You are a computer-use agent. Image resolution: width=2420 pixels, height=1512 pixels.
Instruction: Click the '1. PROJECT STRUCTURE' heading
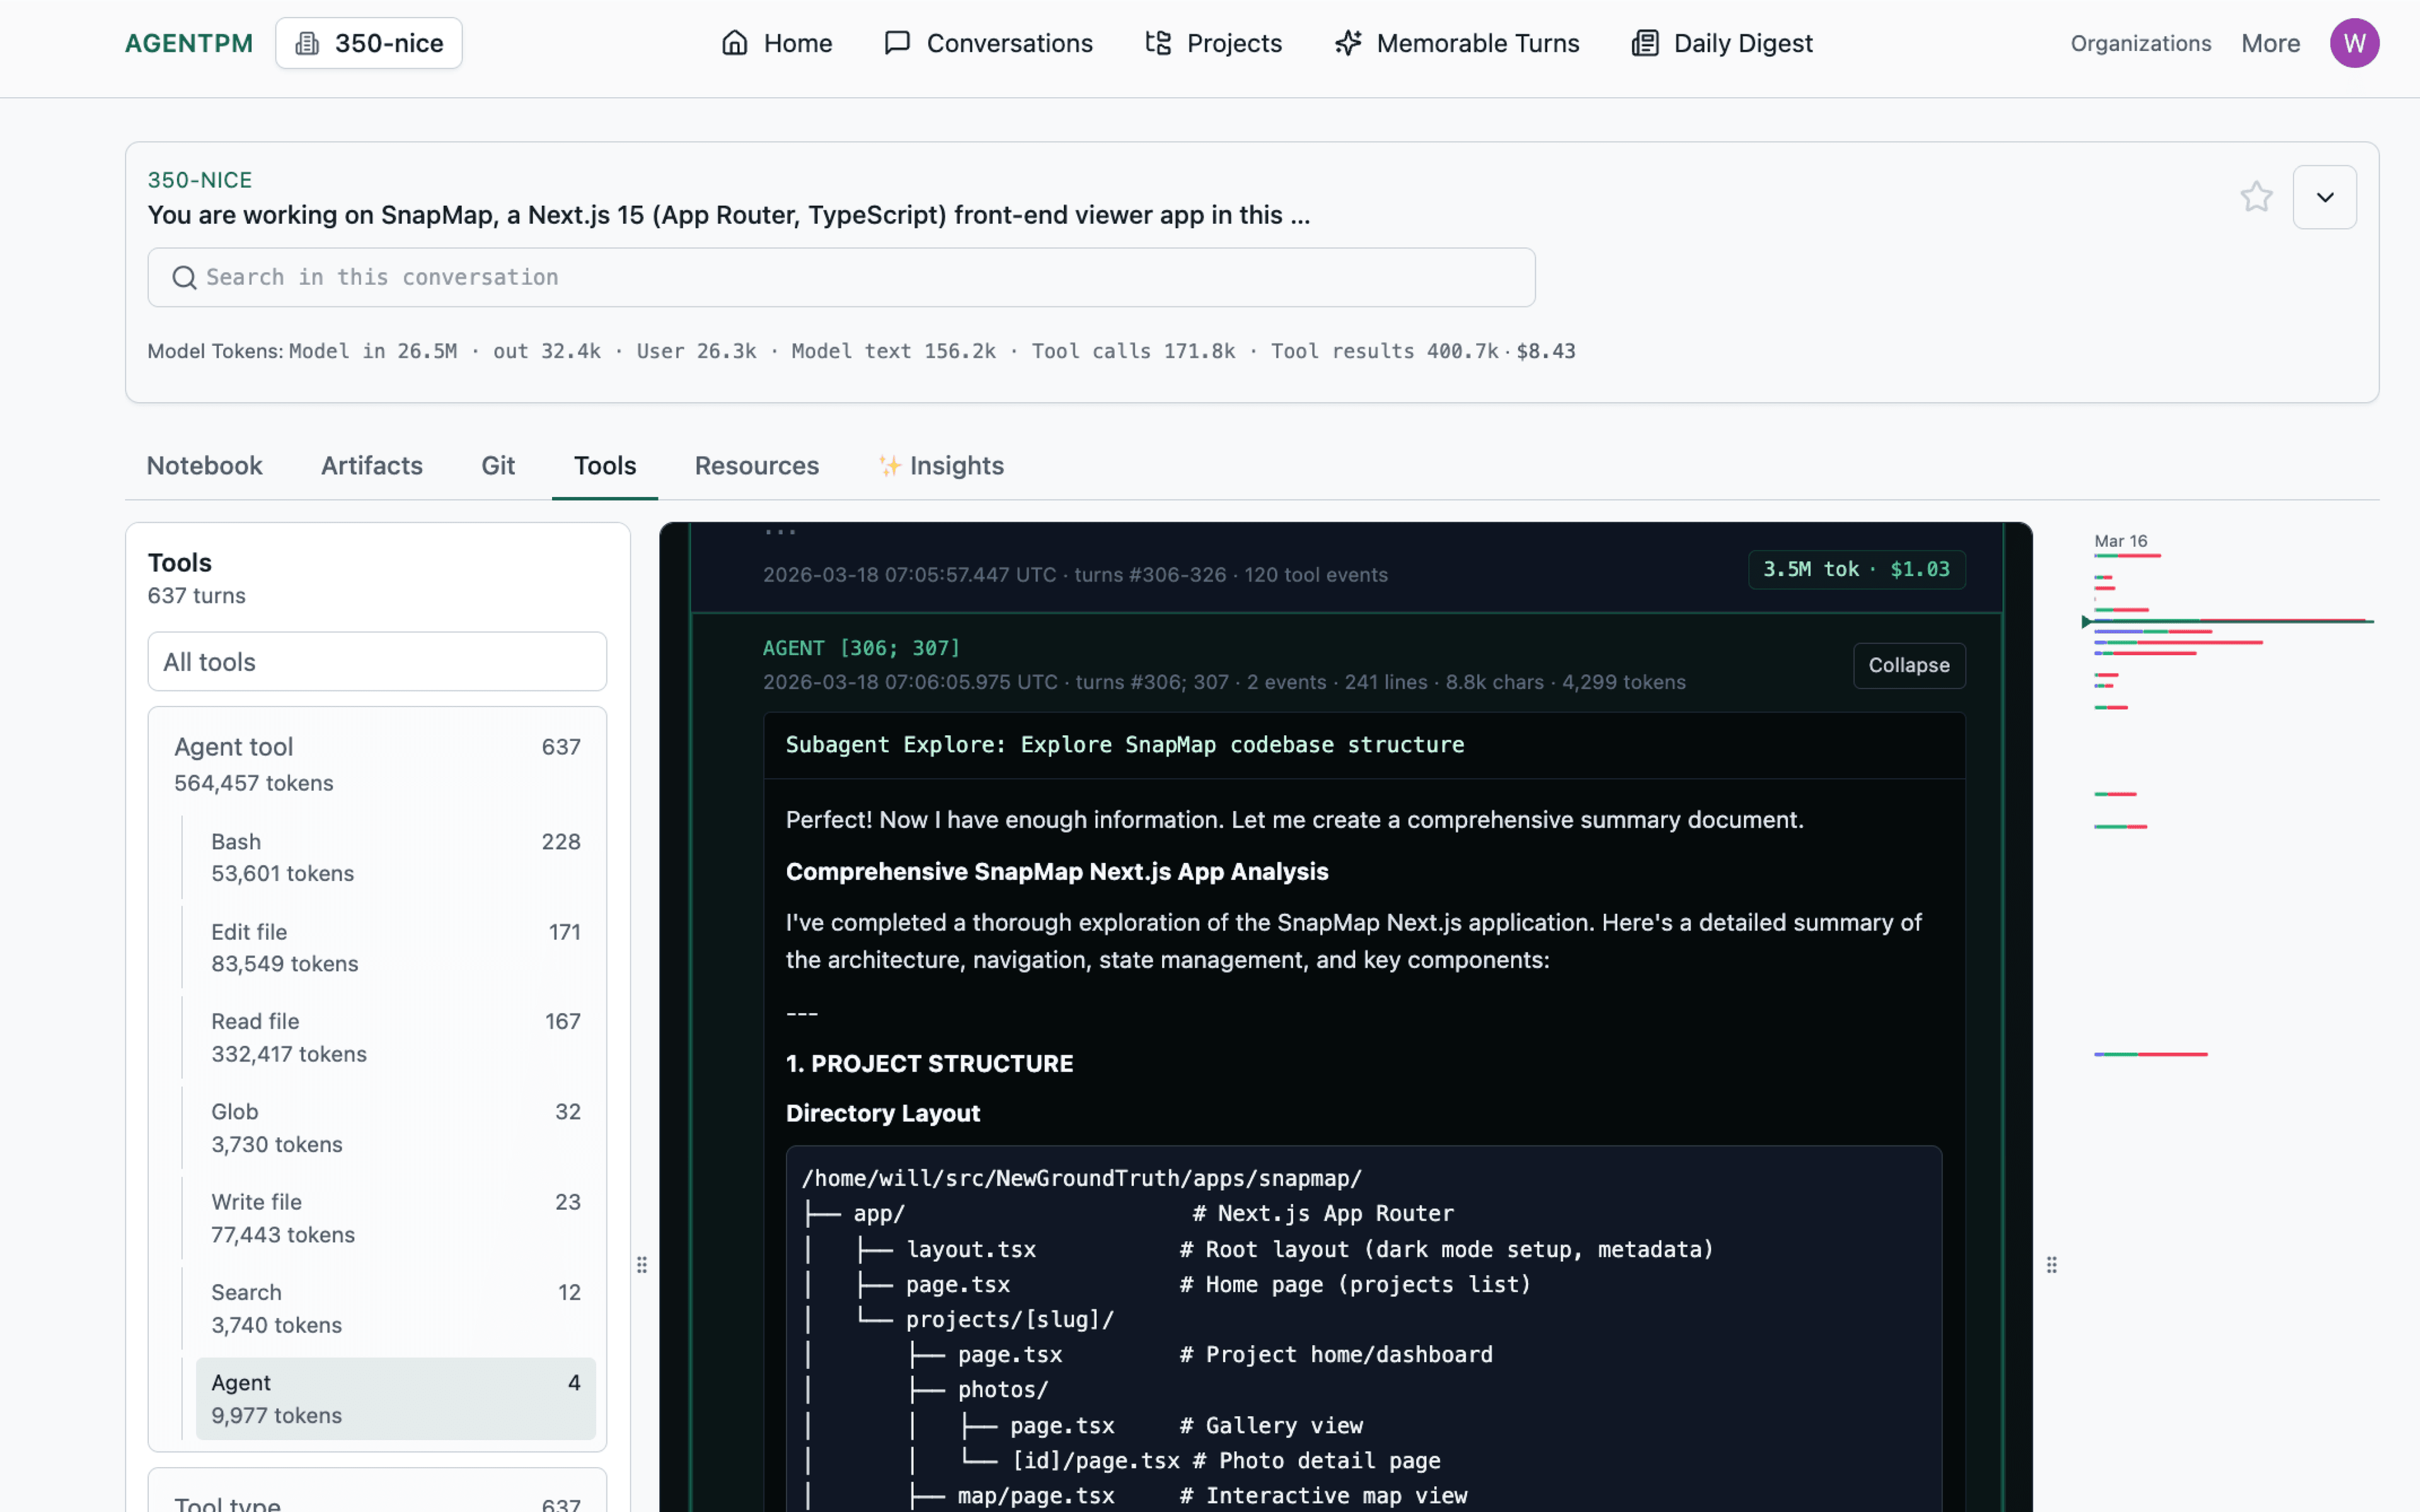coord(929,1063)
